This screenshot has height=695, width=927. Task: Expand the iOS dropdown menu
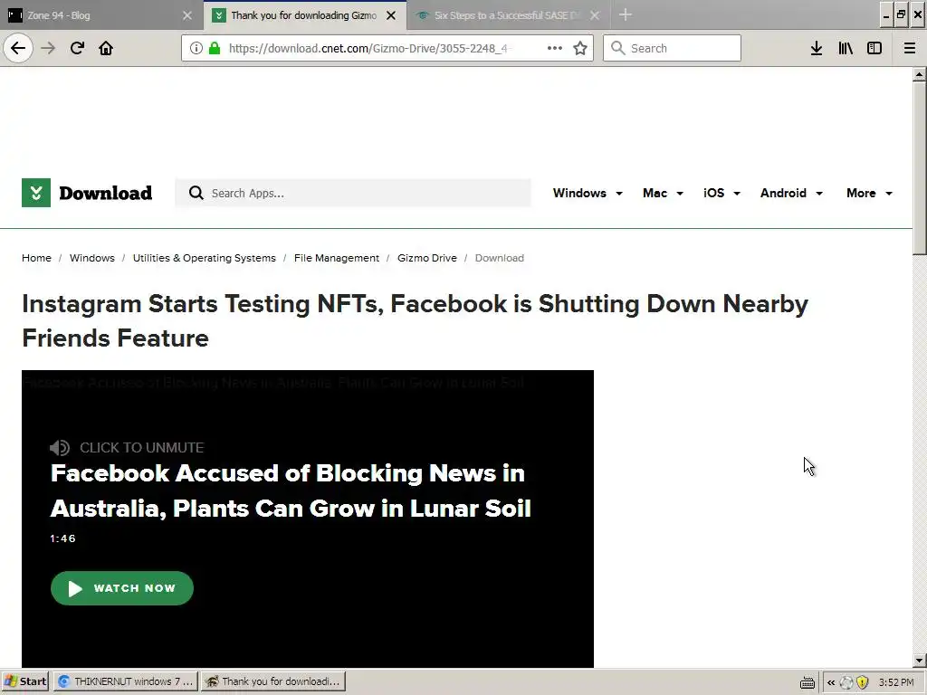pyautogui.click(x=722, y=194)
